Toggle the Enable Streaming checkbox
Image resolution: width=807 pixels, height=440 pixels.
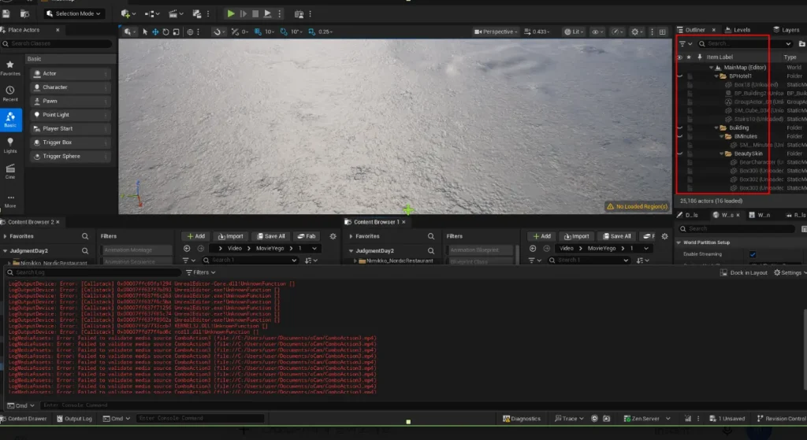(x=753, y=254)
